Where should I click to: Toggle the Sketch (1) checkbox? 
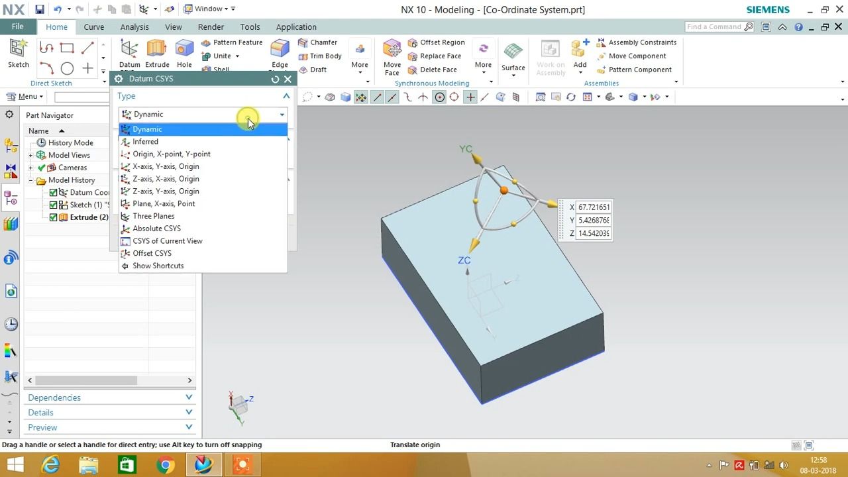(54, 205)
